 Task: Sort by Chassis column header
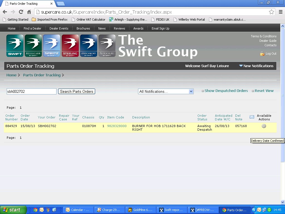click(x=88, y=117)
